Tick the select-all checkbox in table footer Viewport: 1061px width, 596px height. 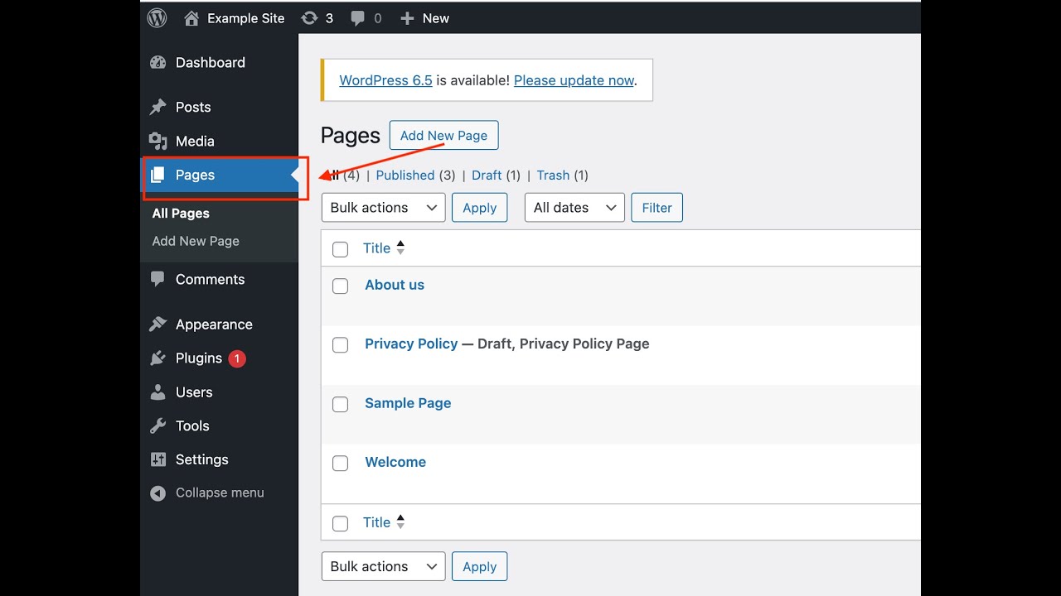[x=340, y=523]
